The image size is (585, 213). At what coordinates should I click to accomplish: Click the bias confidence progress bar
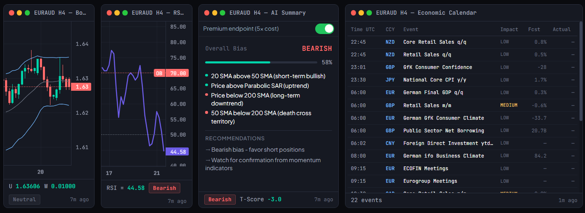click(x=261, y=62)
